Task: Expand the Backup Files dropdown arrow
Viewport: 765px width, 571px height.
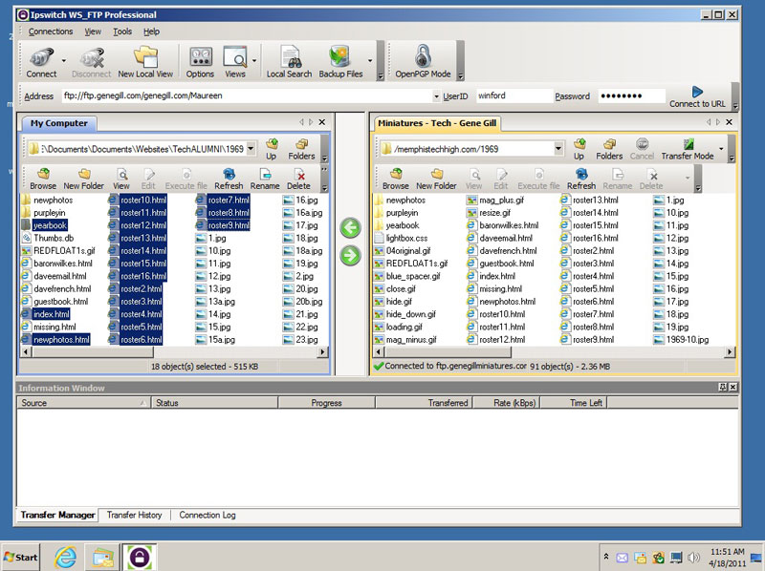Action: pyautogui.click(x=370, y=61)
